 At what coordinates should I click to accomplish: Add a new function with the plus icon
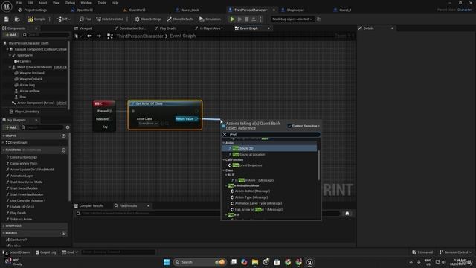coord(63,150)
